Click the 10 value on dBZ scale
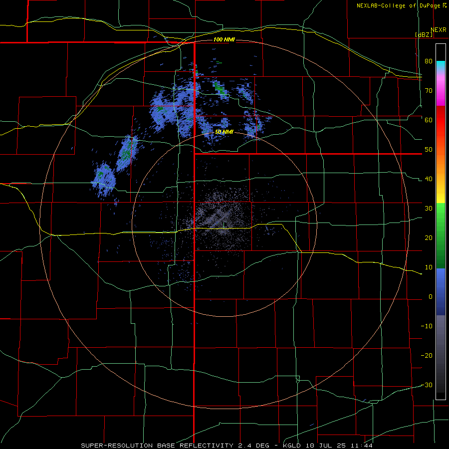449x449 pixels. (429, 267)
